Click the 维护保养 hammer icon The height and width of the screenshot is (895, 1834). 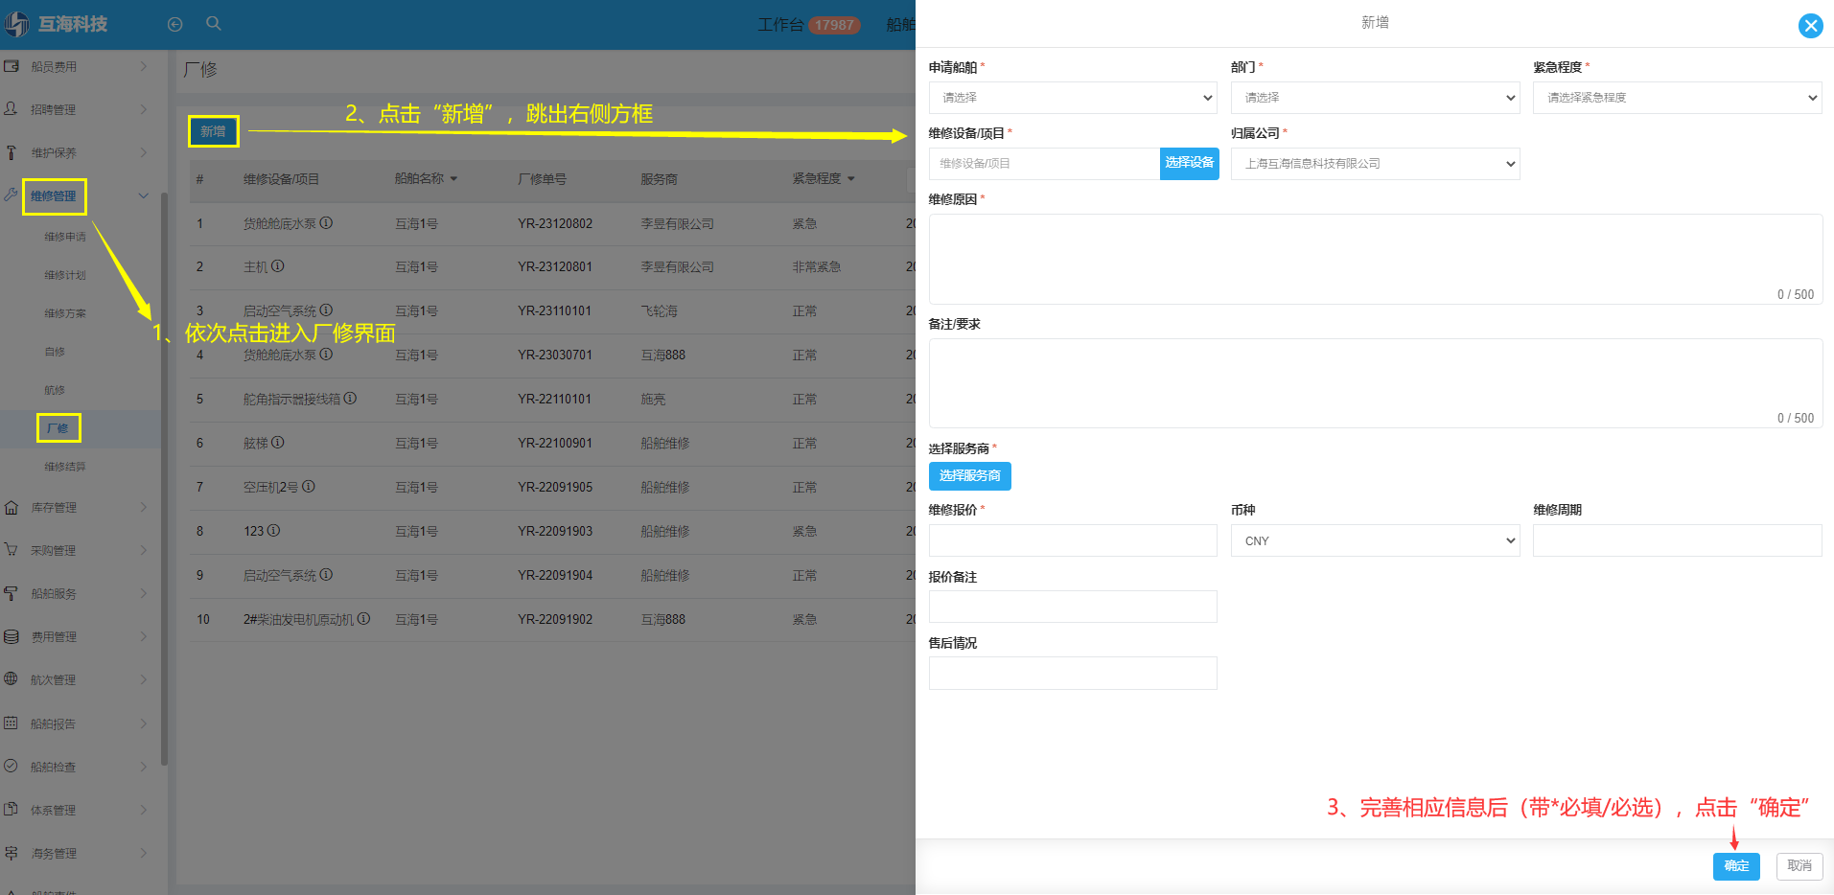tap(12, 152)
